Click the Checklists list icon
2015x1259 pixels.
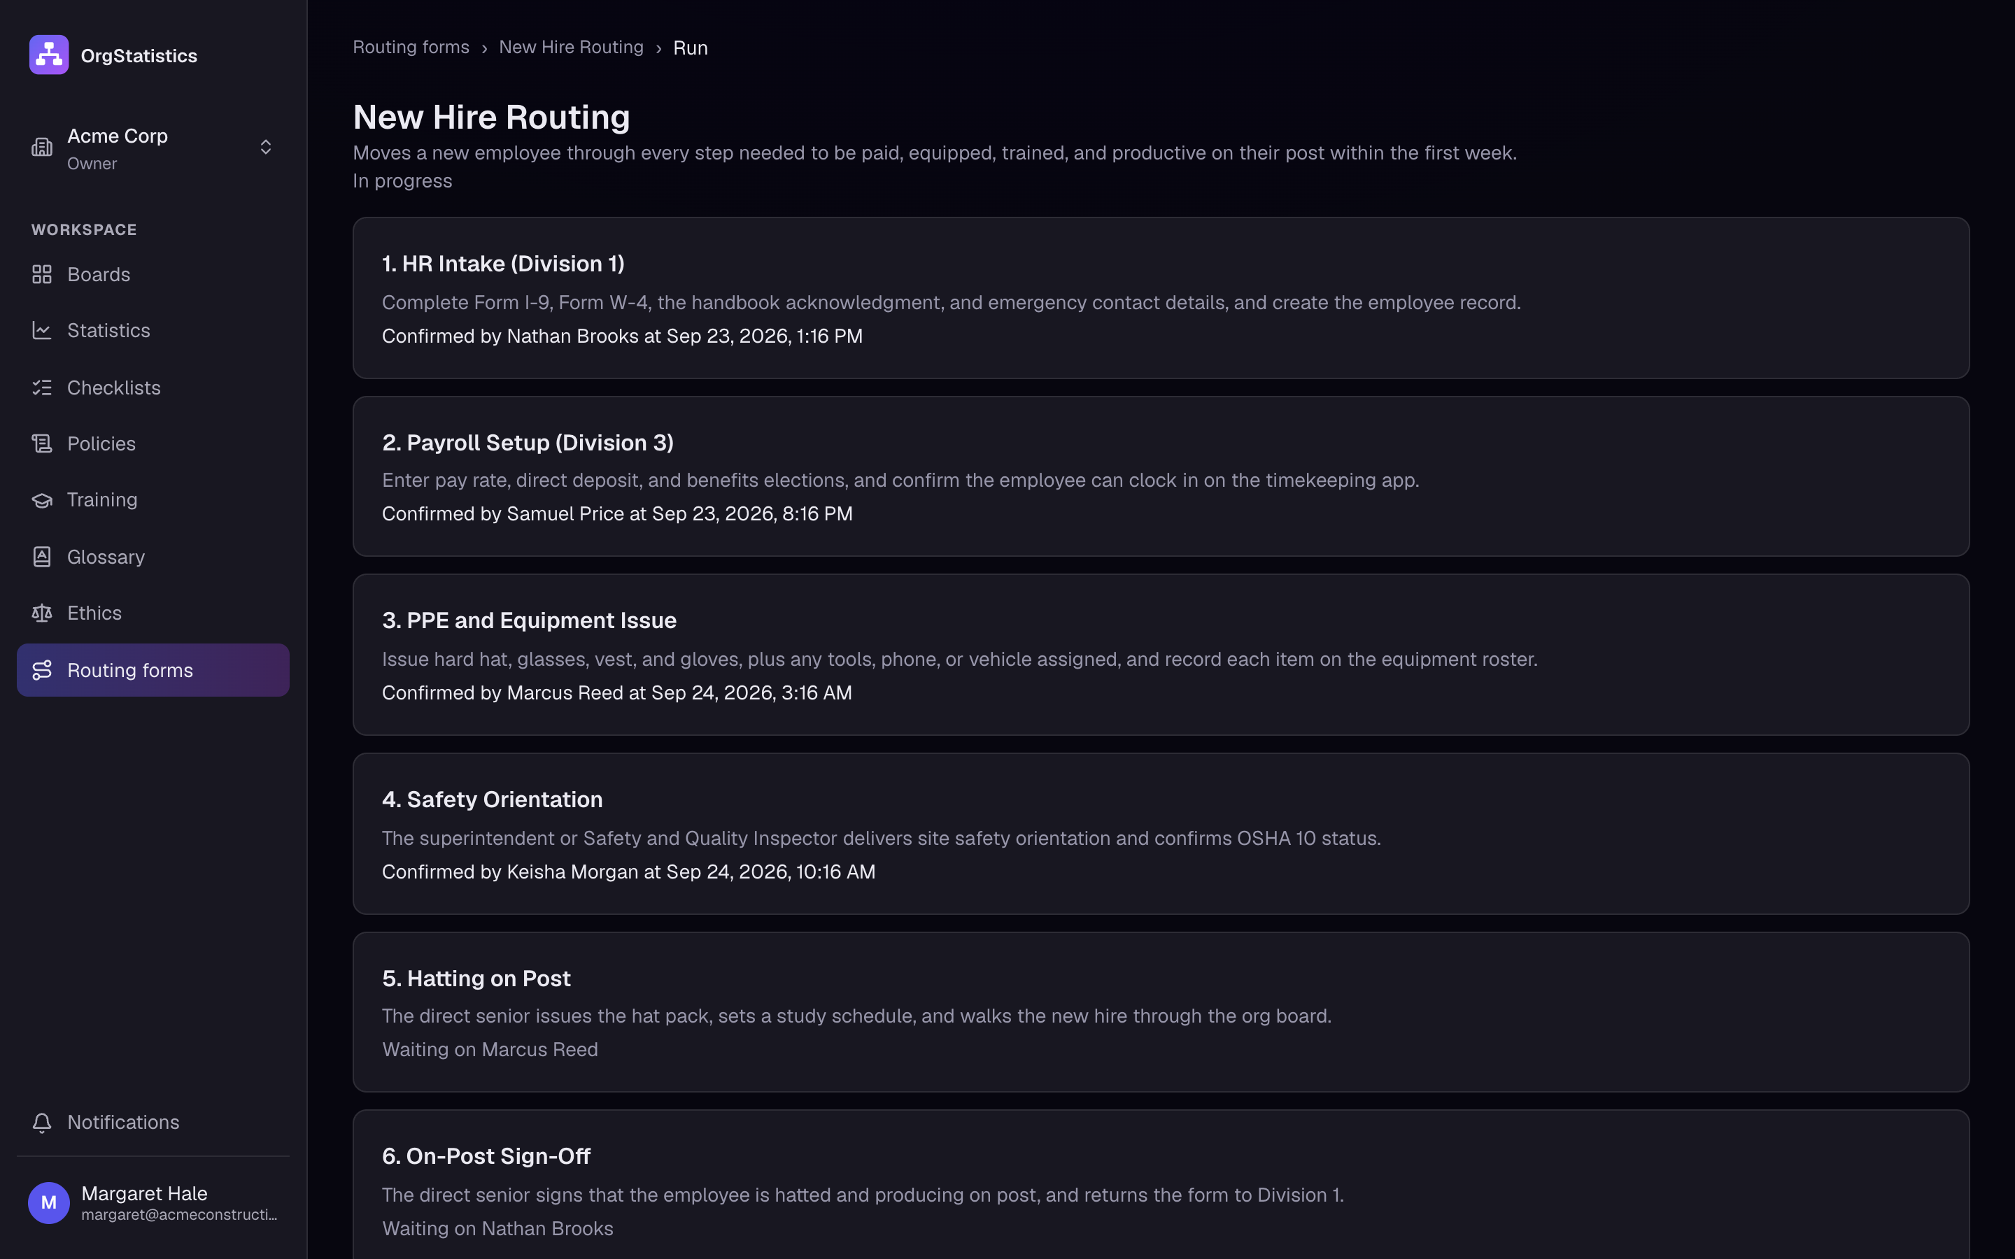[42, 388]
